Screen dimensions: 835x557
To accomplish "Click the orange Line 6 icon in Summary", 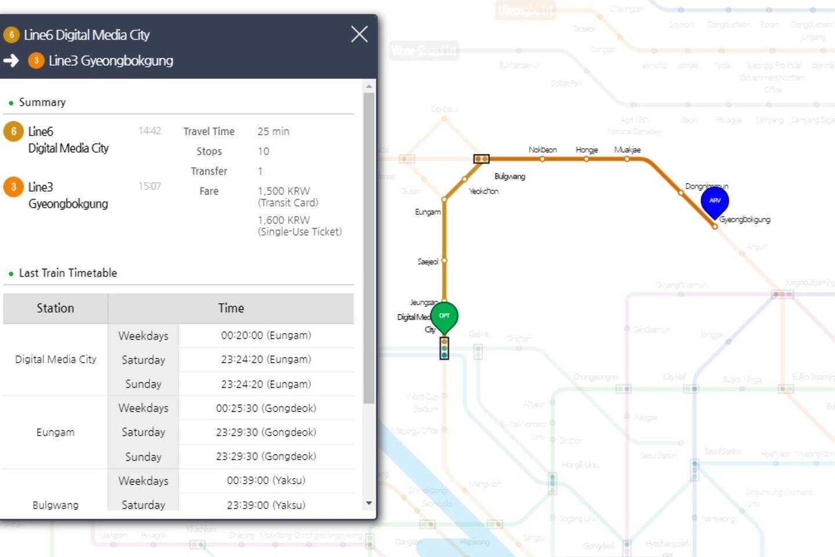I will pos(13,132).
